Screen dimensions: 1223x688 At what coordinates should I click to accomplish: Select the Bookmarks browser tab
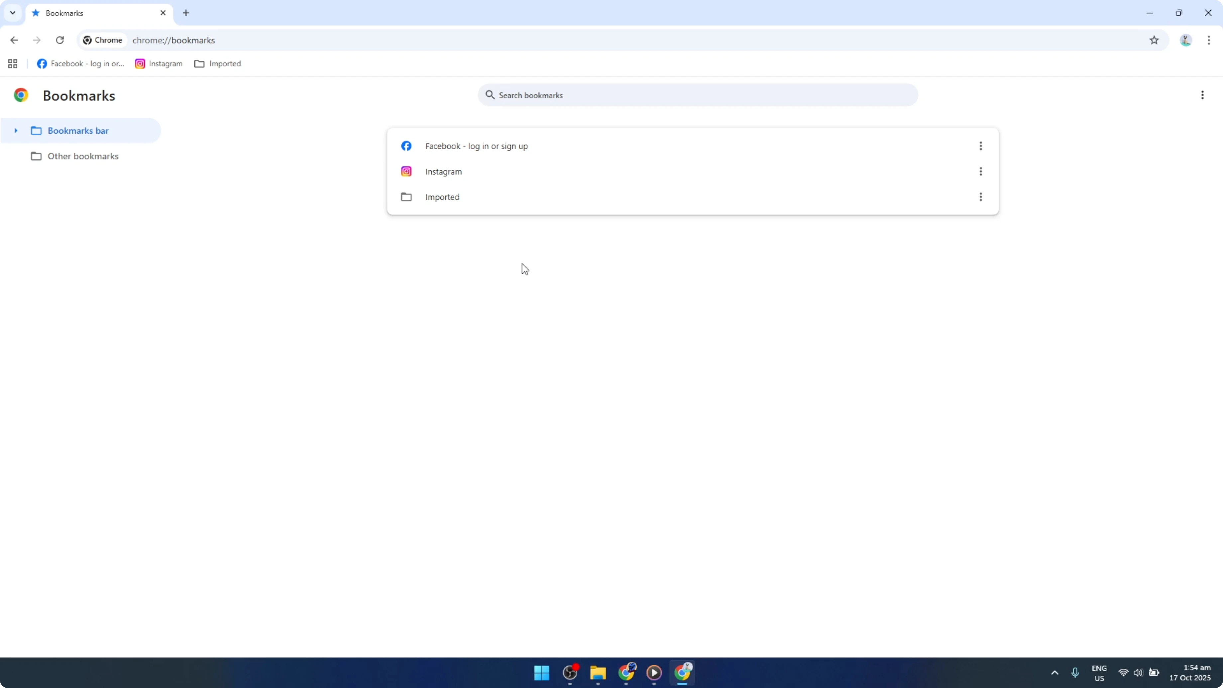(x=99, y=13)
